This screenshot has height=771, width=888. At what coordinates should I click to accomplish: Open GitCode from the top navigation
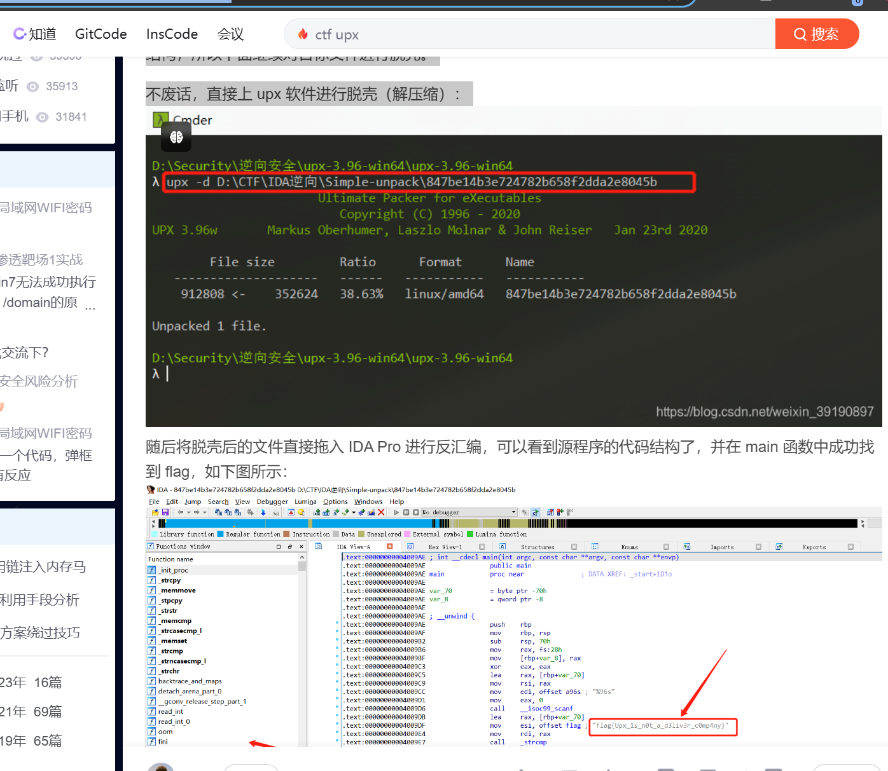101,34
